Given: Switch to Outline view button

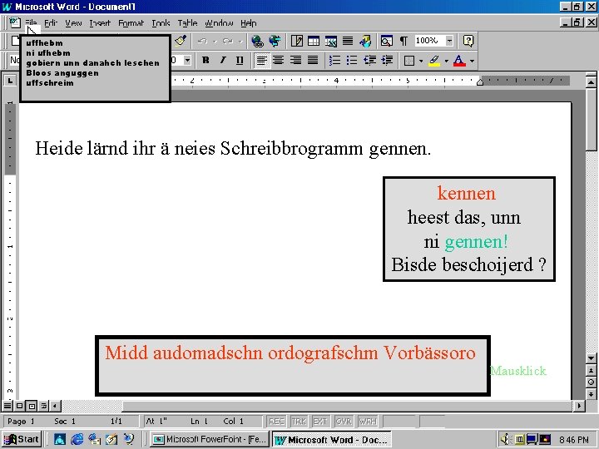Looking at the screenshot, I should [44, 406].
